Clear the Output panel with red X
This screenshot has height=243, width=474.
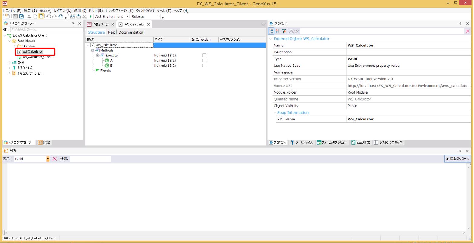coord(54,159)
